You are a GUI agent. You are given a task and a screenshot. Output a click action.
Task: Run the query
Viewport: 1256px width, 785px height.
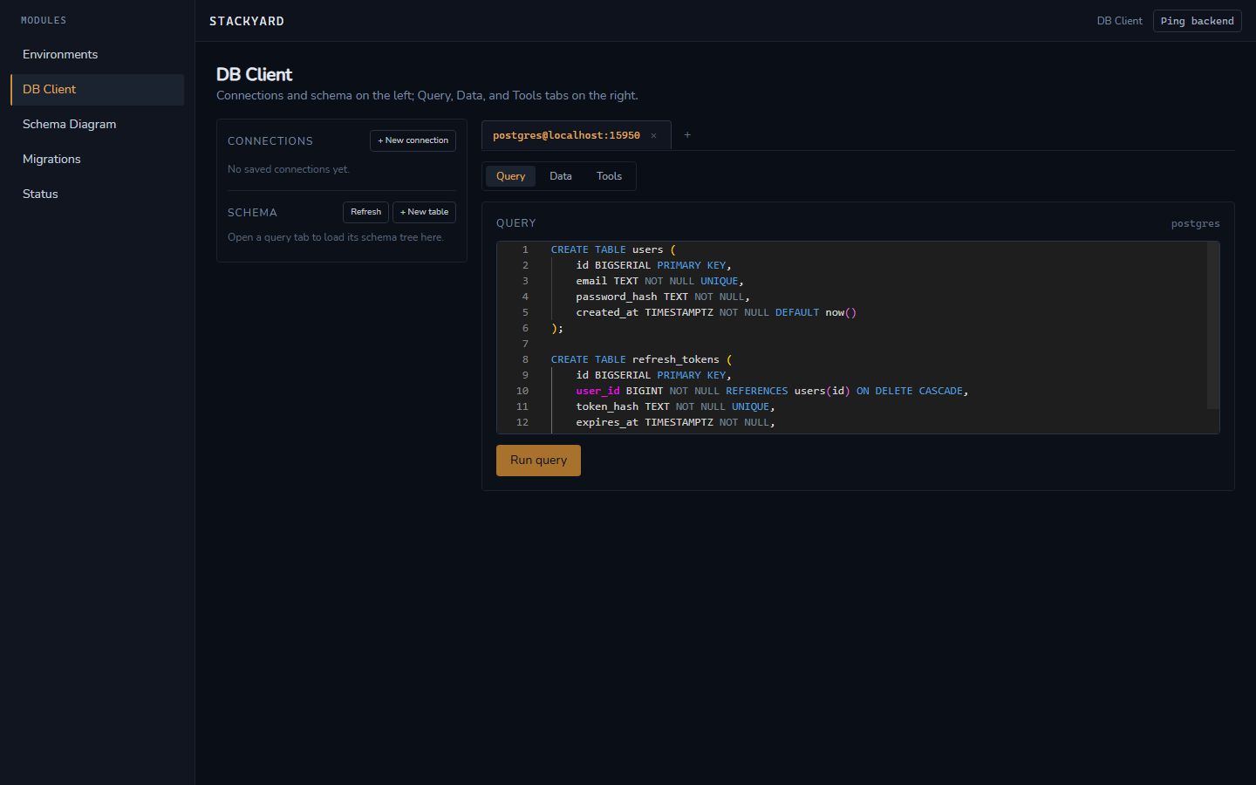coord(538,461)
